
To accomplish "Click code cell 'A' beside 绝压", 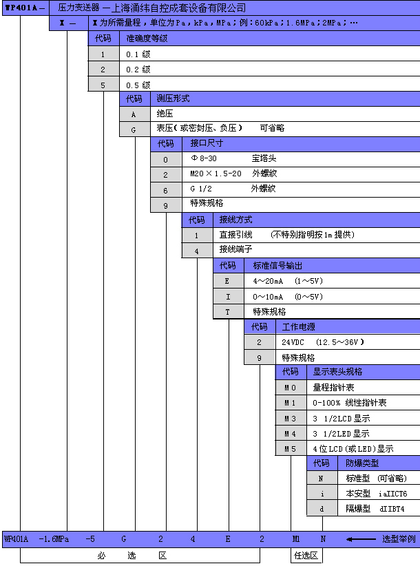I will coord(134,114).
